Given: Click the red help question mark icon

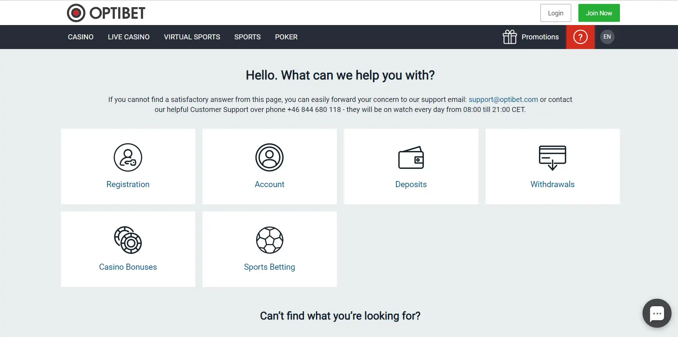Looking at the screenshot, I should pyautogui.click(x=580, y=37).
